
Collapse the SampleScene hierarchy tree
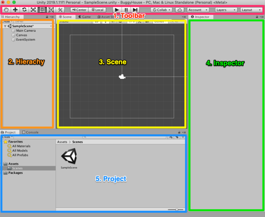click(5, 26)
